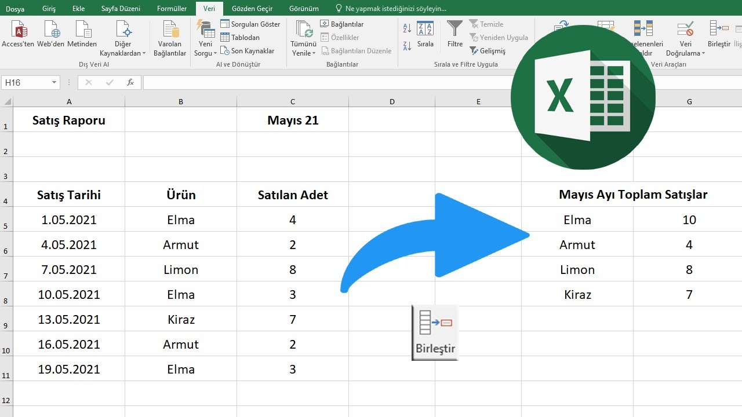This screenshot has height=417, width=742.
Task: Open the Sayfa Düzeni tab
Action: tap(121, 9)
